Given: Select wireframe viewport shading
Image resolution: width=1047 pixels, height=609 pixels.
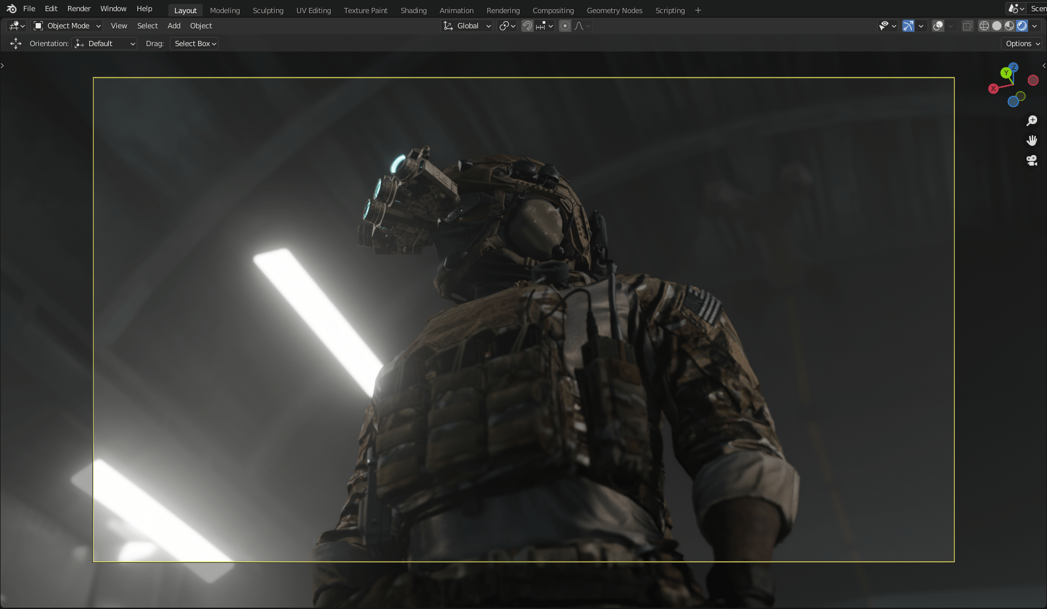Looking at the screenshot, I should 984,26.
